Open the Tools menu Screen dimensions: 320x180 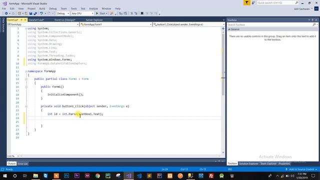pyautogui.click(x=73, y=8)
